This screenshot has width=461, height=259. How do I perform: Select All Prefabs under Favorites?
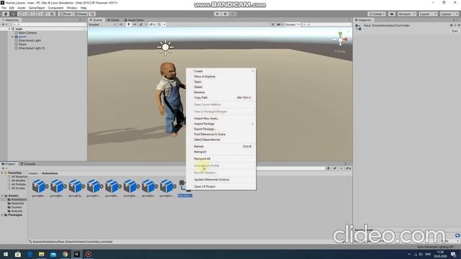coord(18,184)
